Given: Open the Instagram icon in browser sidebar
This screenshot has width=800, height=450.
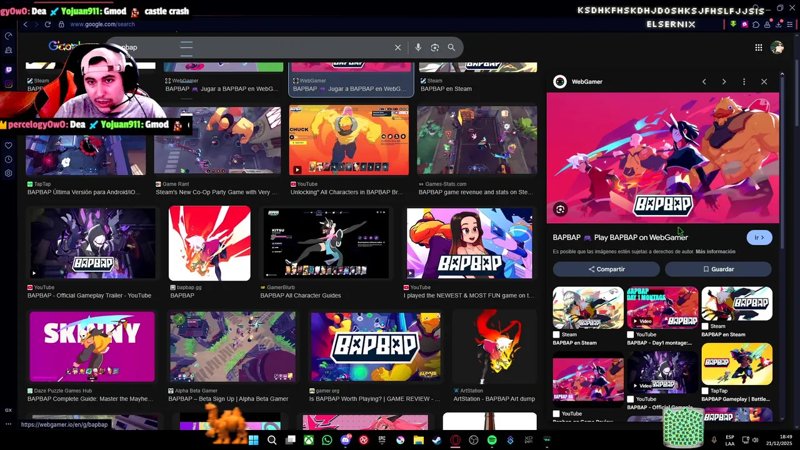Looking at the screenshot, I should coord(8,84).
